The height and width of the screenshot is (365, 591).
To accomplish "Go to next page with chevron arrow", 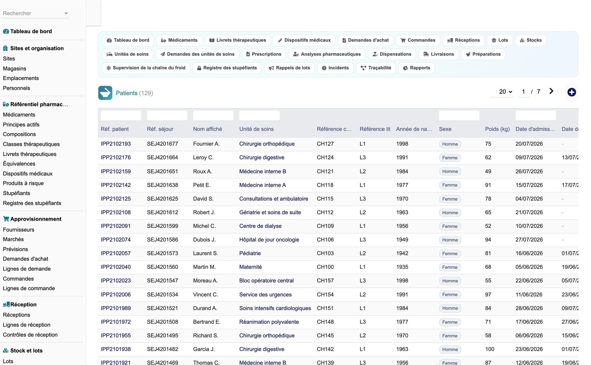I will point(552,91).
